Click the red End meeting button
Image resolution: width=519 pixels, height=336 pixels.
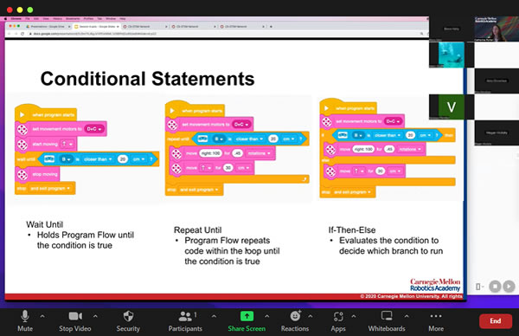point(496,320)
